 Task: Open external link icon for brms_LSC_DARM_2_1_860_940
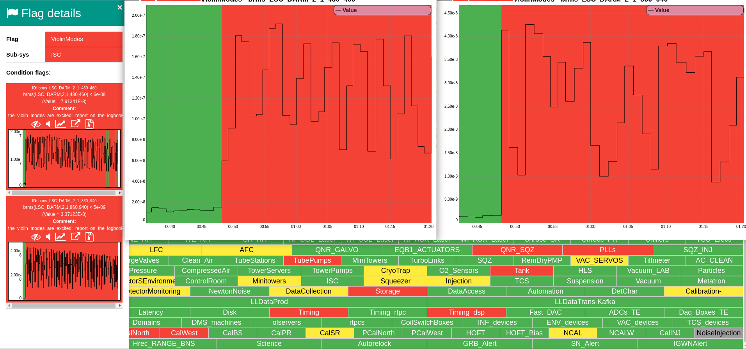(x=75, y=237)
